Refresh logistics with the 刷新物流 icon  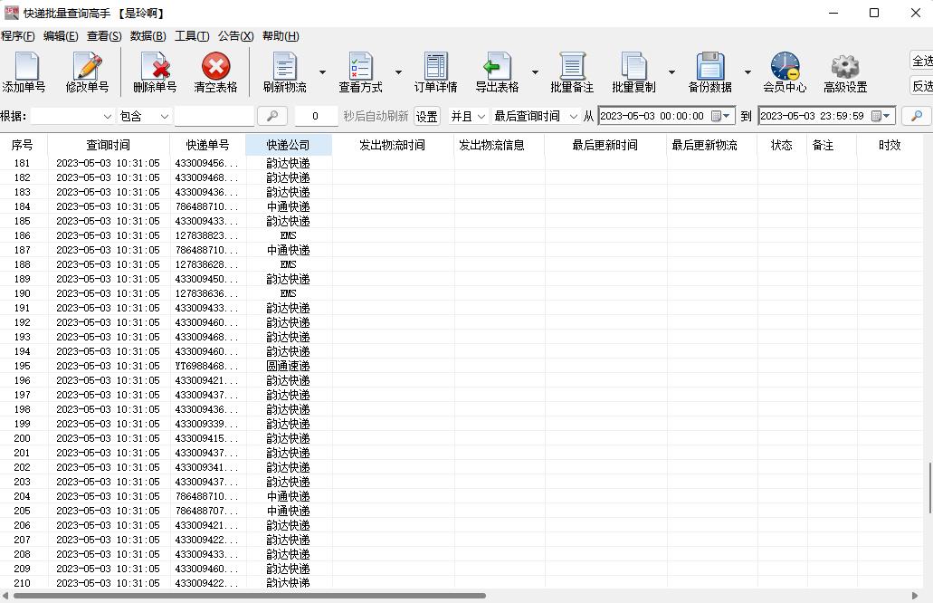284,72
